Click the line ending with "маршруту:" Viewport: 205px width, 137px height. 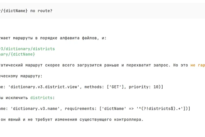point(21,76)
